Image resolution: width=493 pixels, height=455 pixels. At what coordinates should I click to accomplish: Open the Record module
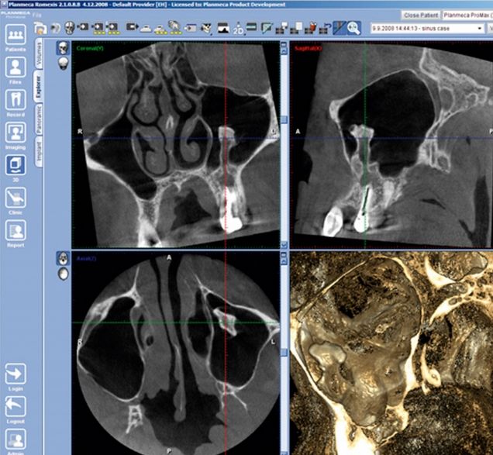[x=15, y=102]
